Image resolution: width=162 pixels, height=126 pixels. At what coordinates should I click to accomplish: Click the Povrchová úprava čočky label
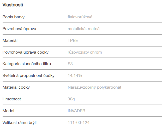click(x=26, y=52)
